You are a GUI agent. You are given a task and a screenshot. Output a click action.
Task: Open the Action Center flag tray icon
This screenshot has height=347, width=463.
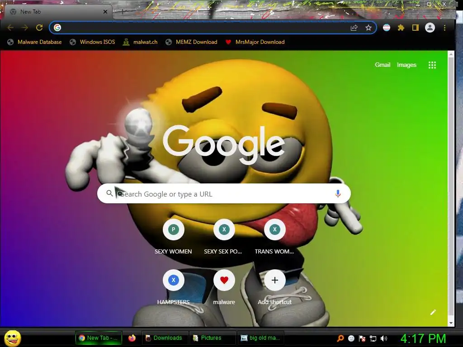click(362, 338)
